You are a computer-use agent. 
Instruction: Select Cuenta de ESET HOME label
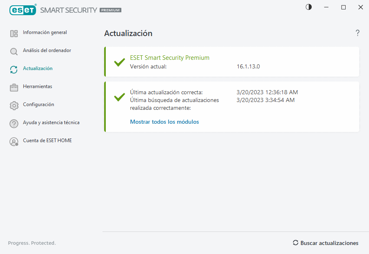47,141
